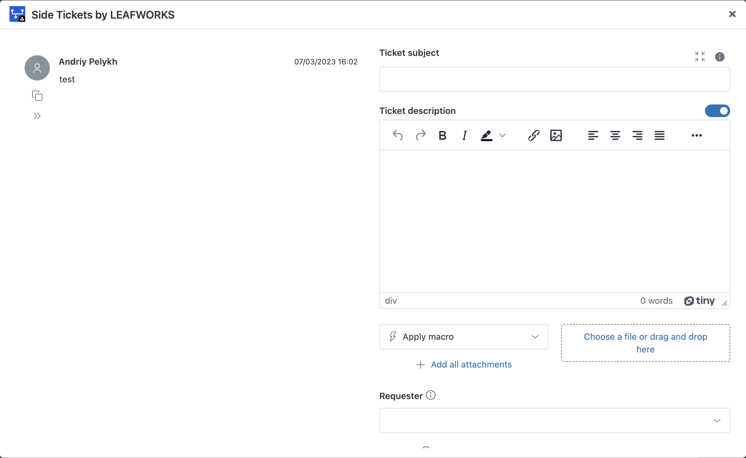Apply center text alignment

(615, 135)
